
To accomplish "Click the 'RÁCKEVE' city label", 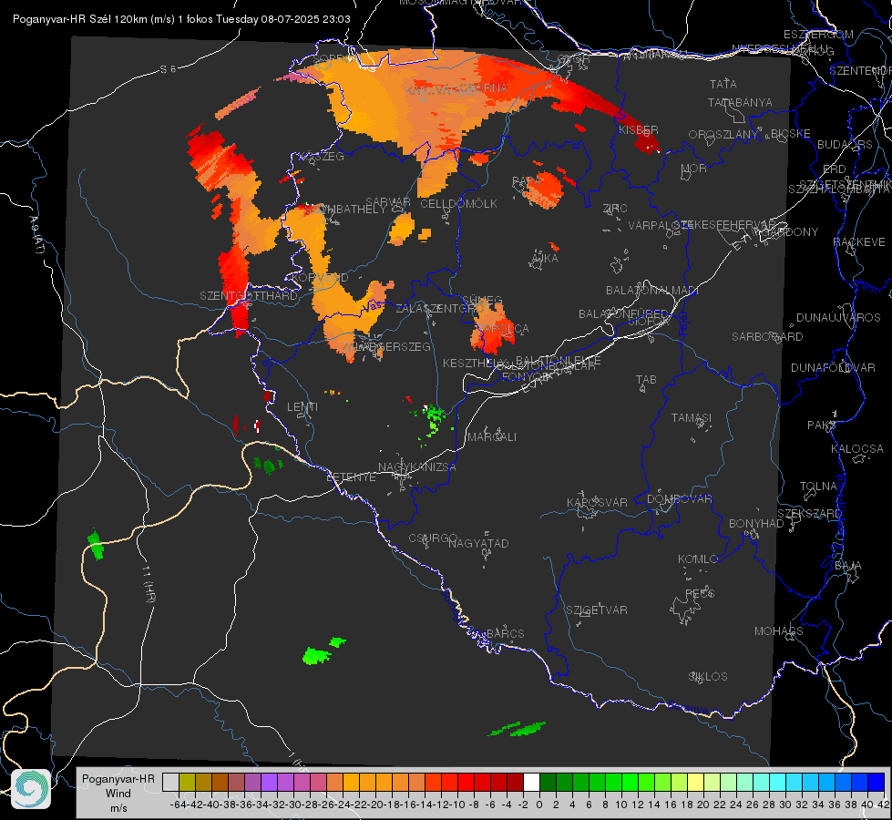I will click(859, 242).
